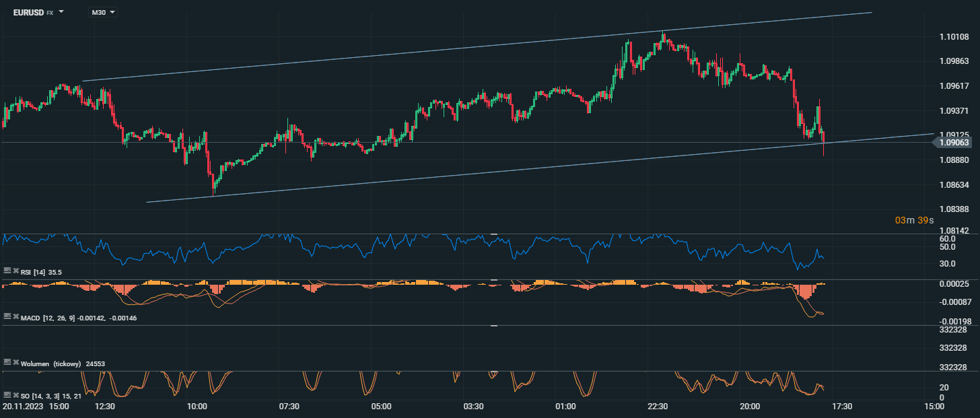Remove the MACD indicator with its X icon
Viewport: 980px width, 418px height.
coord(16,316)
